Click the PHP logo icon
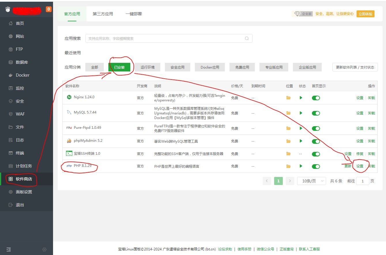This screenshot has height=255, width=386. coord(69,166)
